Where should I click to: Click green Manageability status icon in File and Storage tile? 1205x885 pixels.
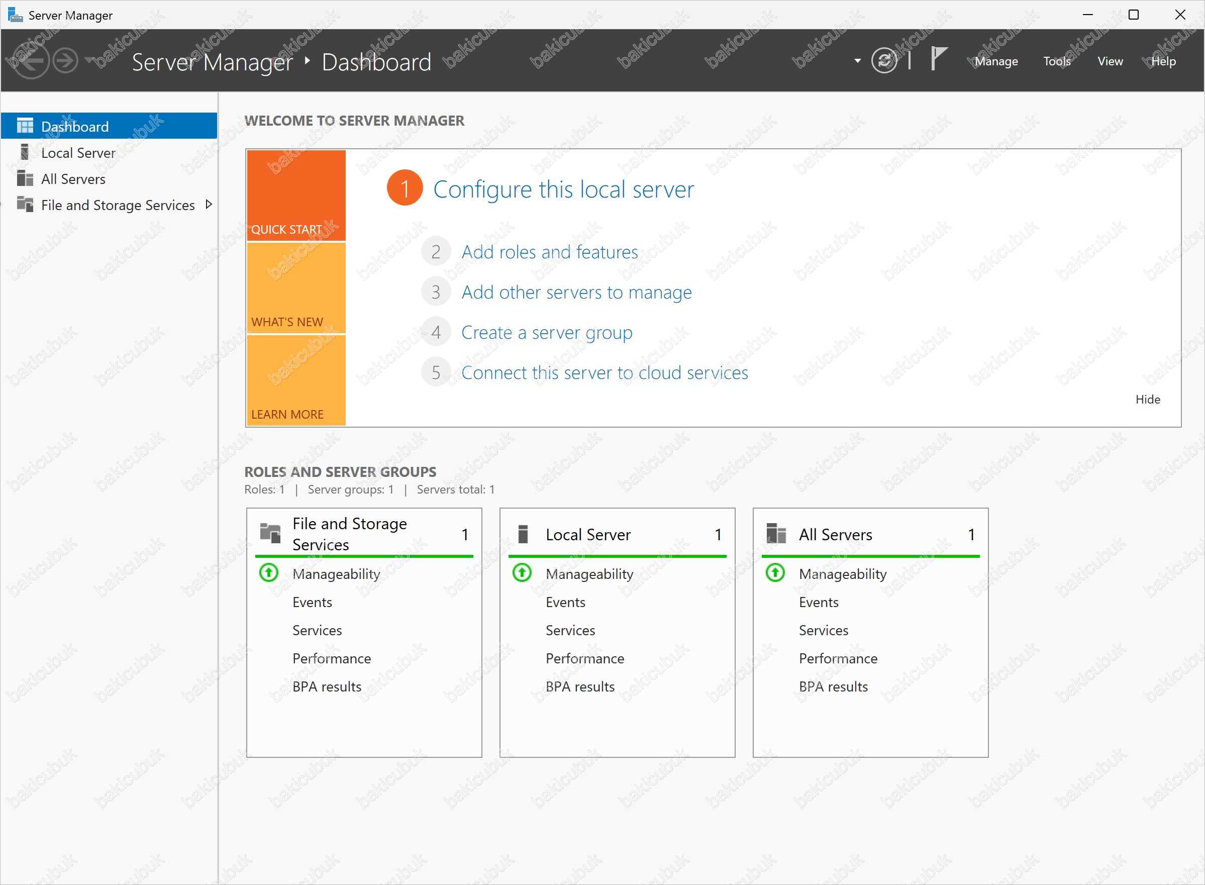[x=269, y=573]
